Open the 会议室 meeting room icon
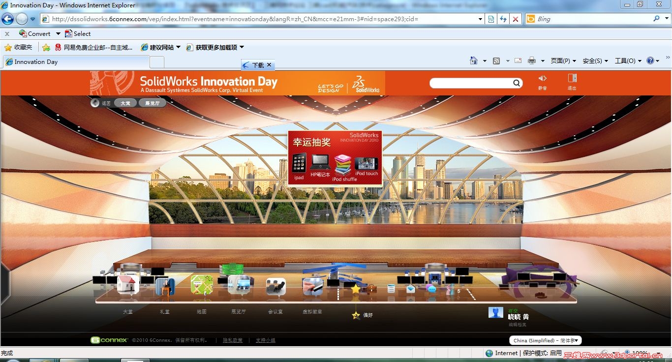The image size is (672, 362). 275,286
